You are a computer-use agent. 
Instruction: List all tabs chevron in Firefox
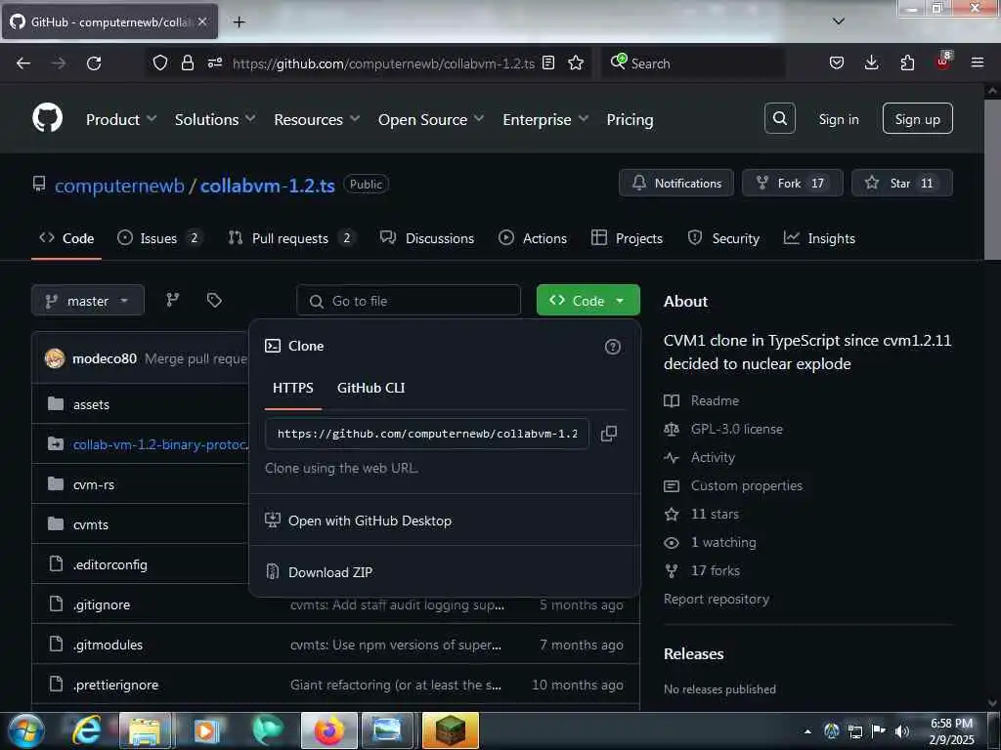pyautogui.click(x=838, y=21)
